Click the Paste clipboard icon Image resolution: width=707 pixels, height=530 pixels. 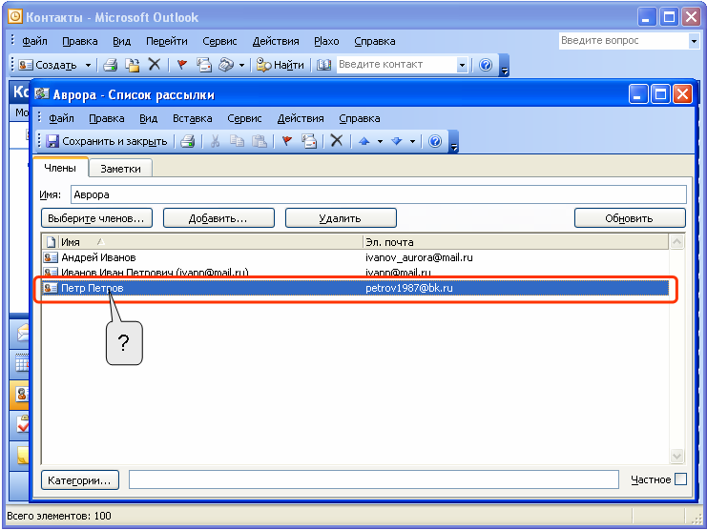tap(259, 141)
